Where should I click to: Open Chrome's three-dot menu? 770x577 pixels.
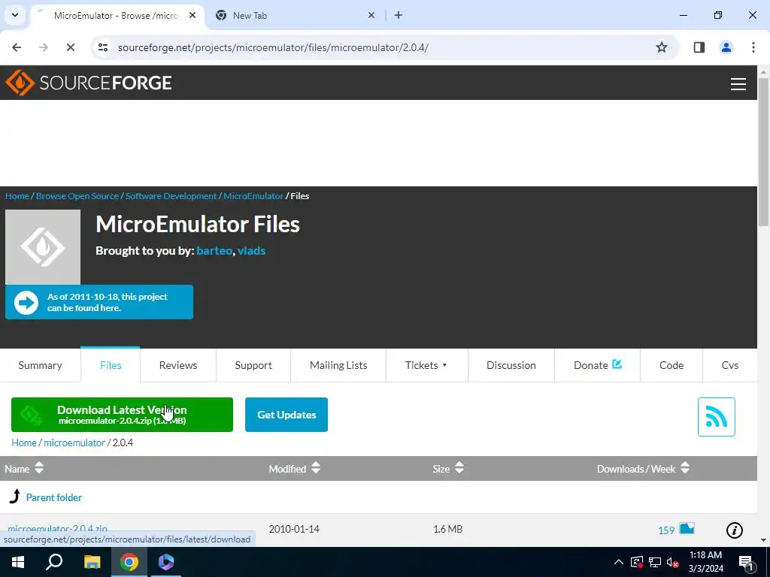(753, 47)
